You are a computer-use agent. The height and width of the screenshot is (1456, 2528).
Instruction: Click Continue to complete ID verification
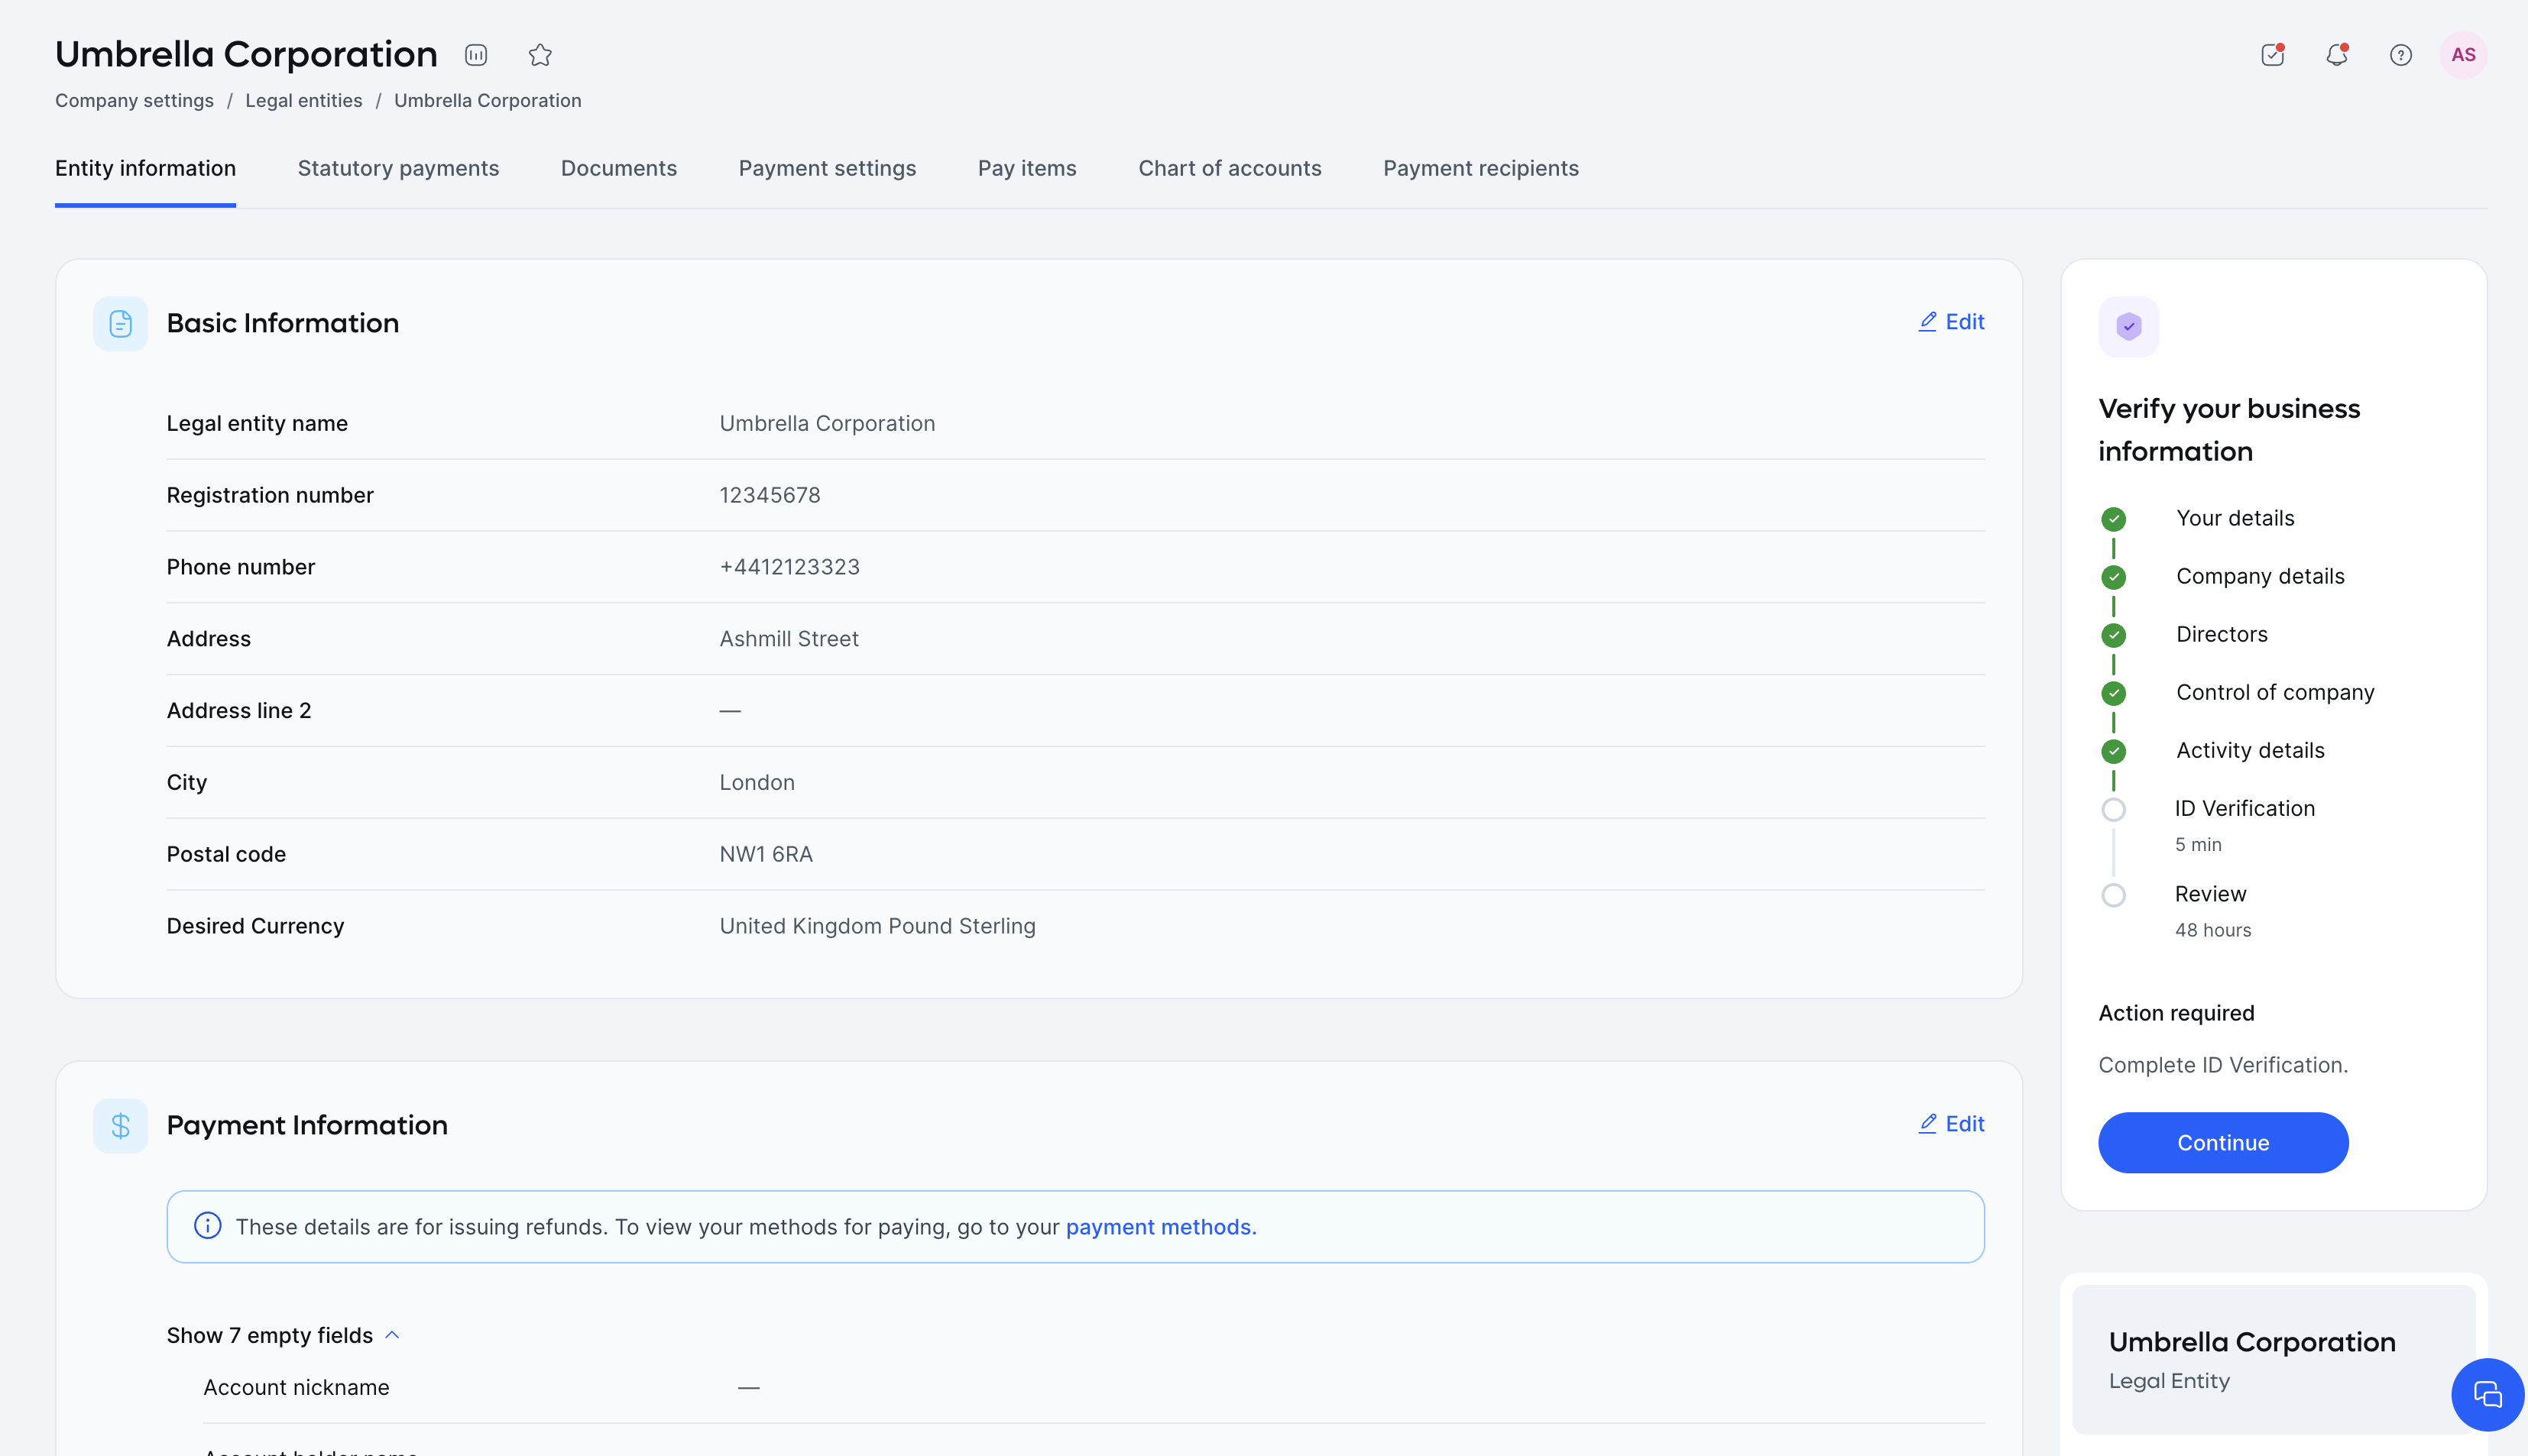click(2223, 1142)
